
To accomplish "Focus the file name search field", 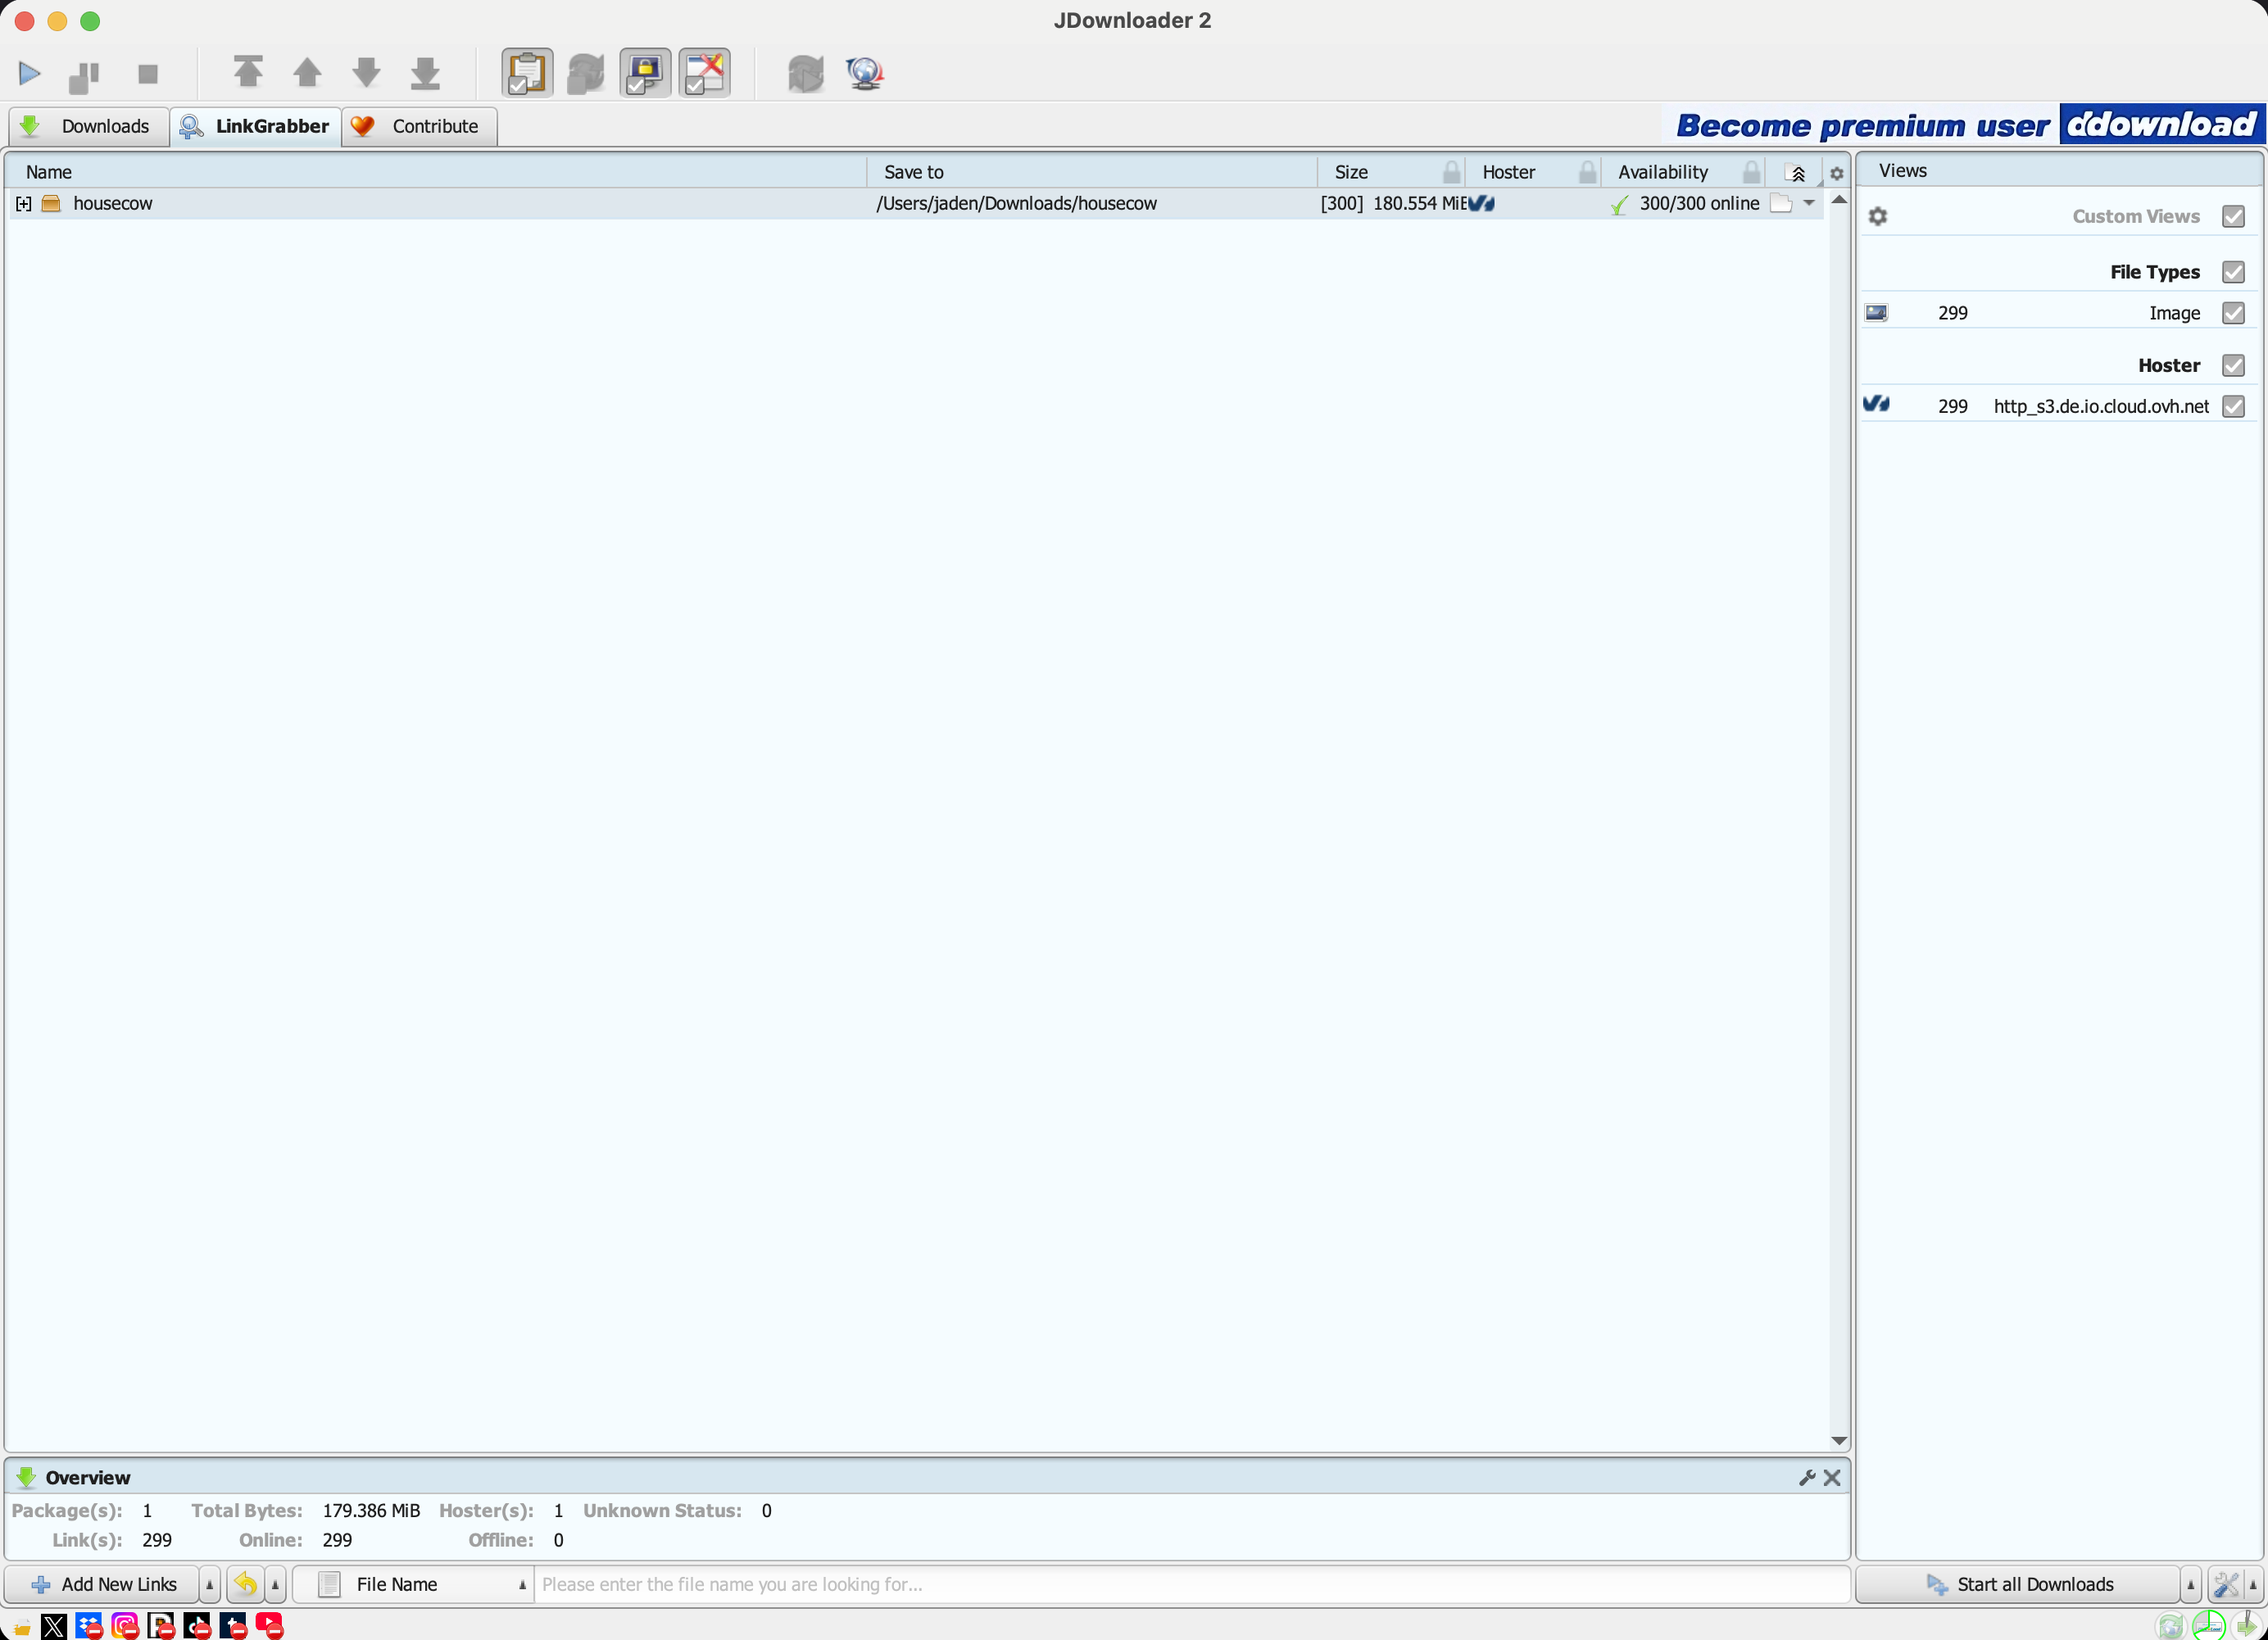I will click(1192, 1584).
